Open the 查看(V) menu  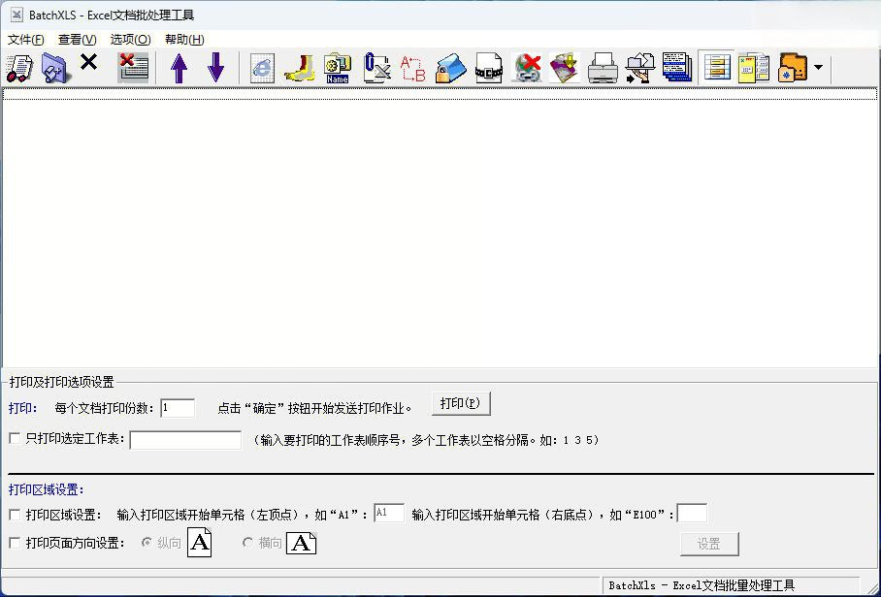pos(77,40)
